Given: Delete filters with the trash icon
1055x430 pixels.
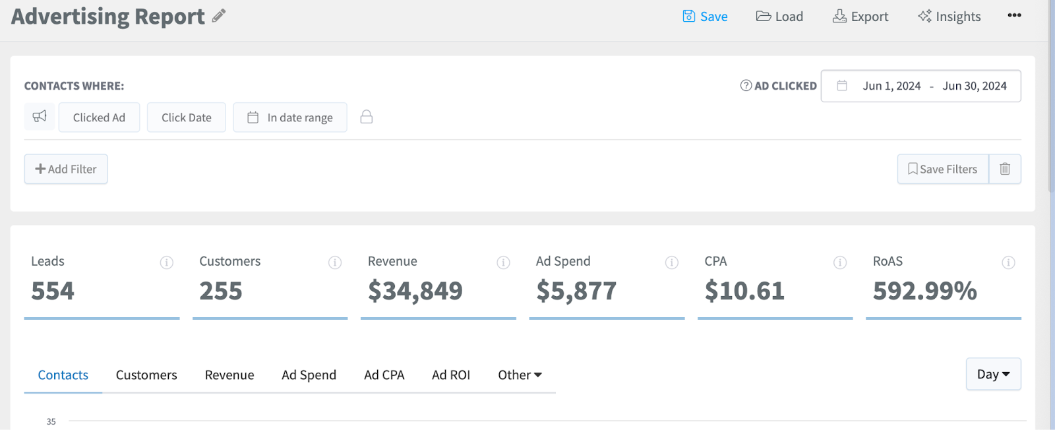Looking at the screenshot, I should (1005, 169).
